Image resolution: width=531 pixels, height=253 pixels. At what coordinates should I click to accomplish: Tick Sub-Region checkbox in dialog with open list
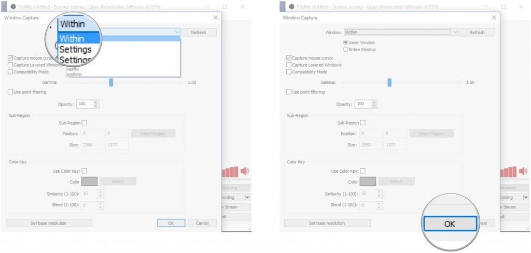coord(85,123)
